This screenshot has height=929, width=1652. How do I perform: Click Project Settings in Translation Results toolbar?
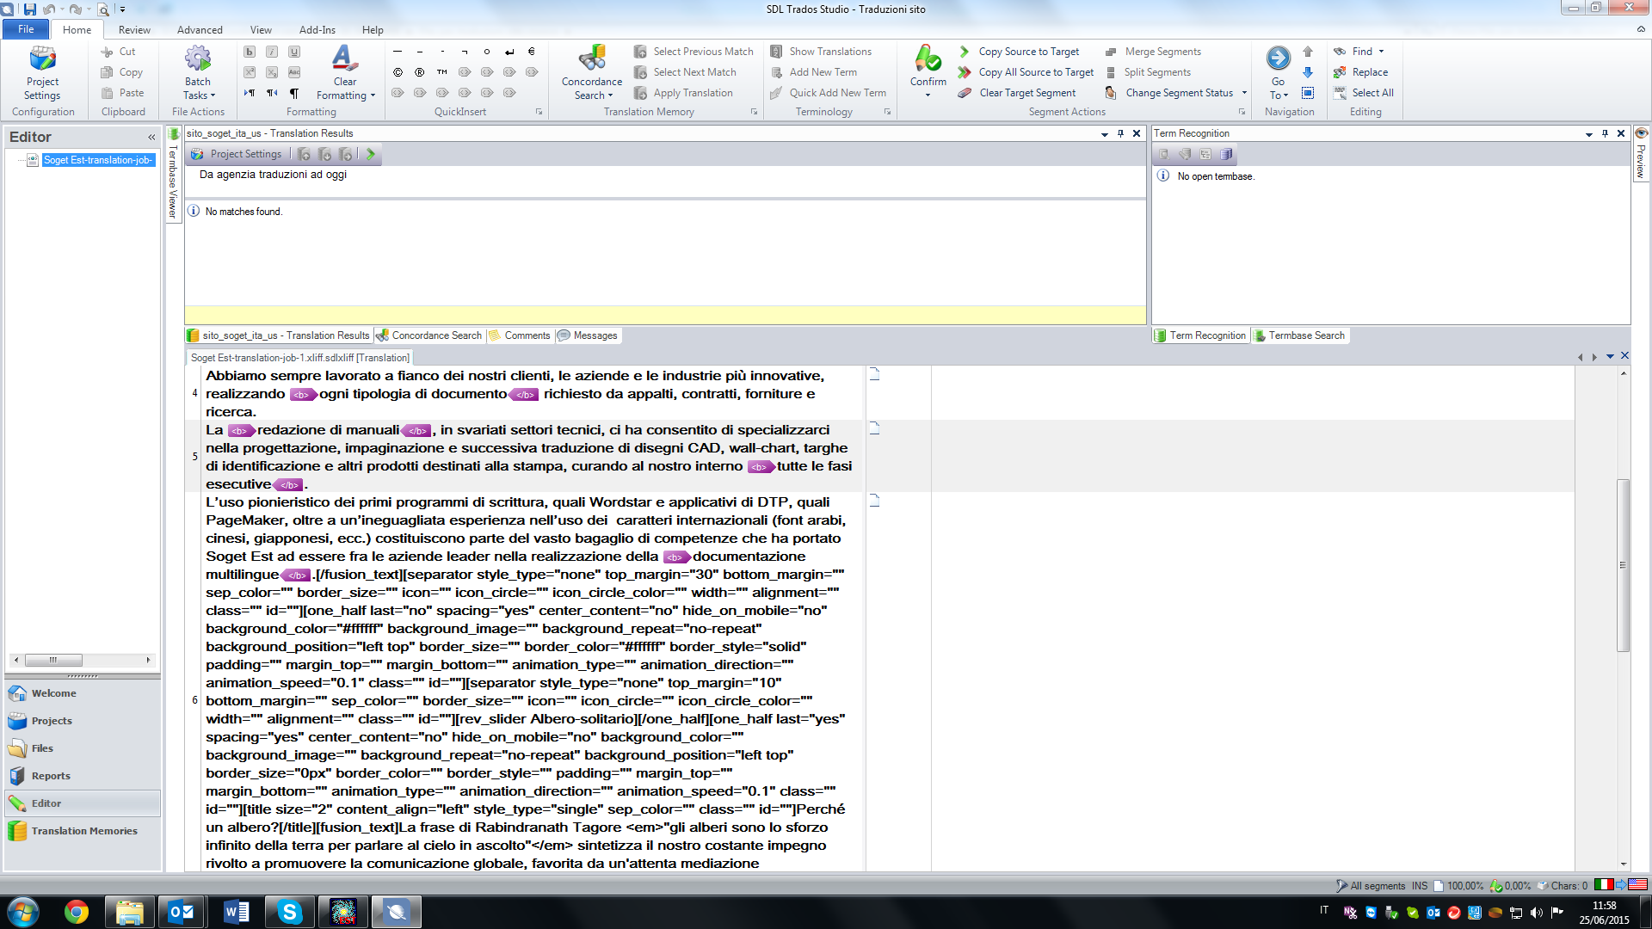pyautogui.click(x=237, y=154)
